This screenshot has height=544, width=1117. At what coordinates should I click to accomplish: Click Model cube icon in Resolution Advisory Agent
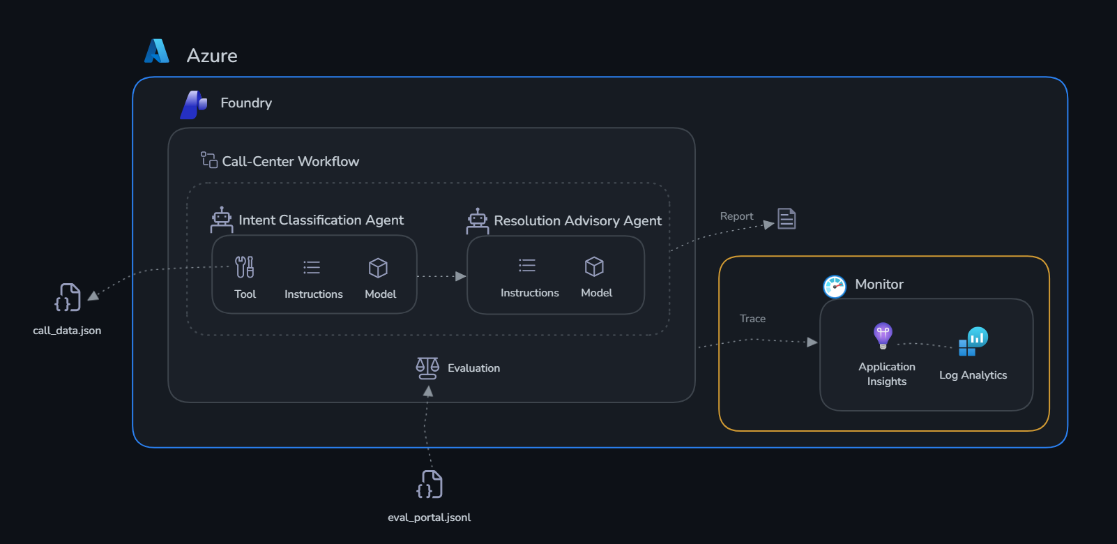pos(594,266)
